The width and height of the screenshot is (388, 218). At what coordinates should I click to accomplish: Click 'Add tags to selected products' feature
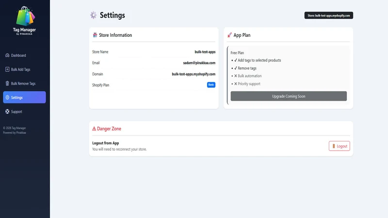tap(259, 60)
